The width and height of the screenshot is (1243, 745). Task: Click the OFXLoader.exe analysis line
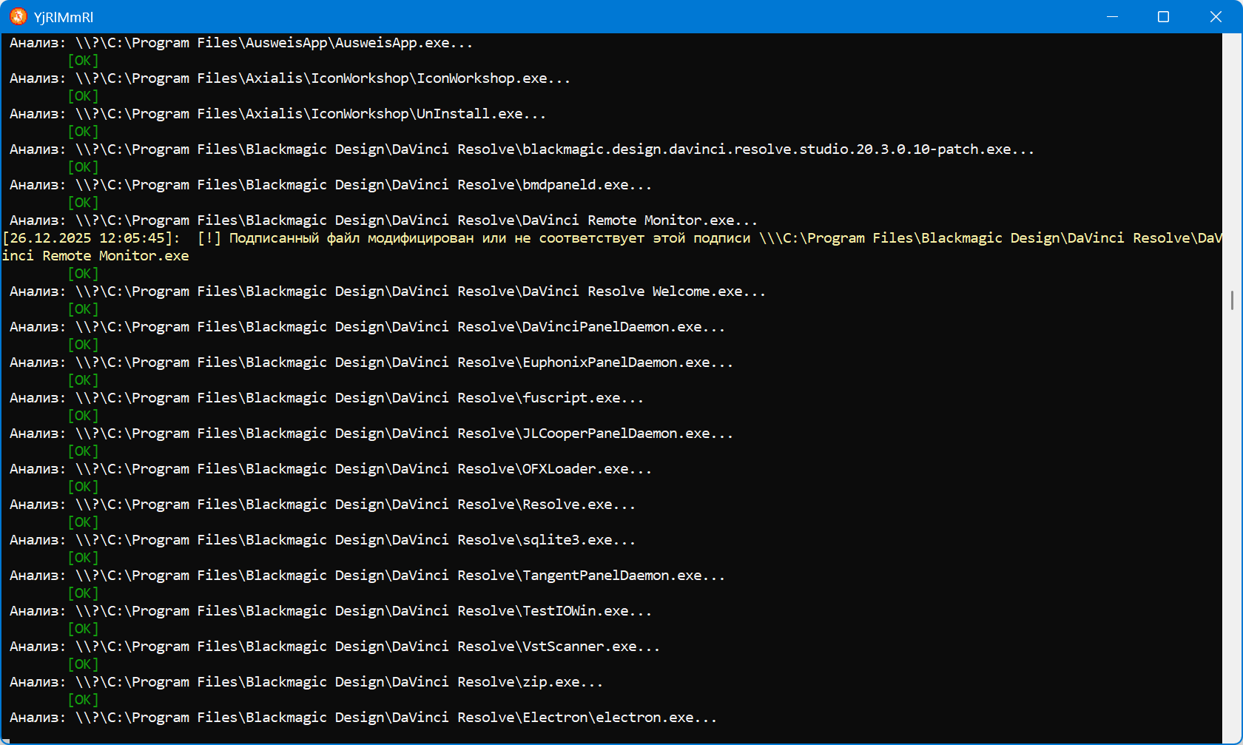330,469
